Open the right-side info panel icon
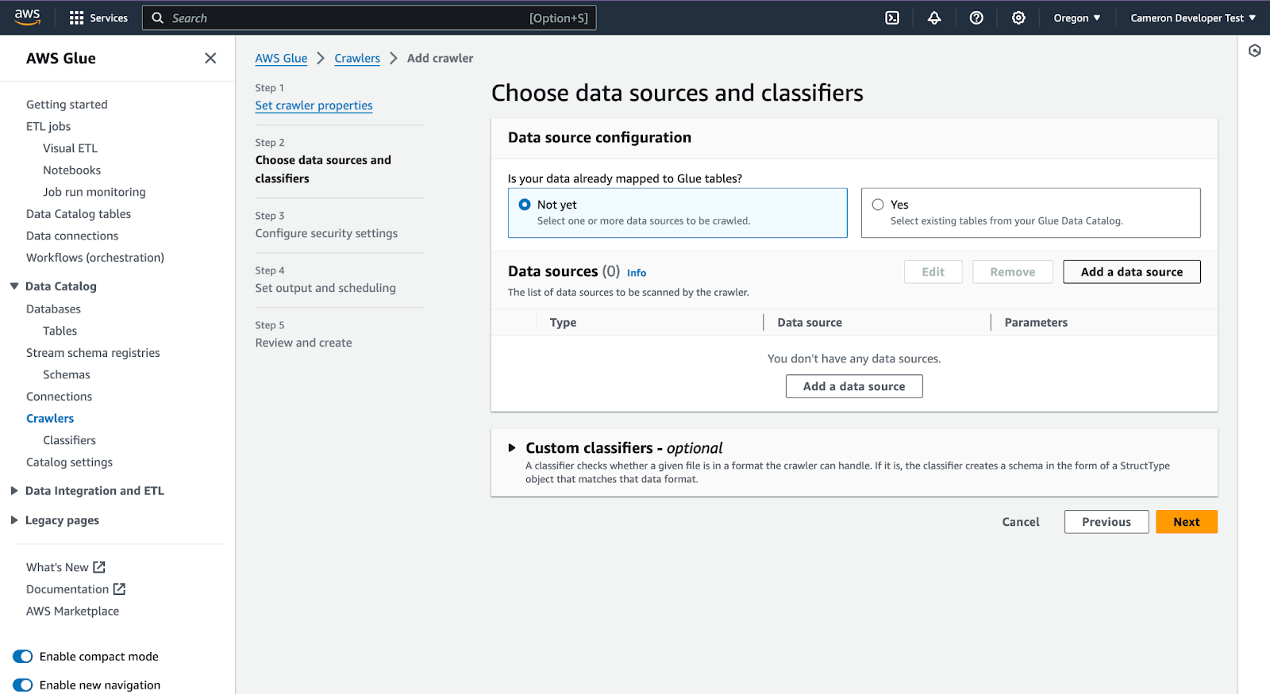1270x694 pixels. point(1254,51)
